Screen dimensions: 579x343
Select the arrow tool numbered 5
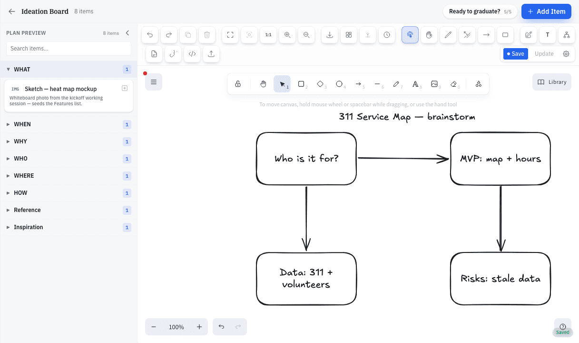358,84
